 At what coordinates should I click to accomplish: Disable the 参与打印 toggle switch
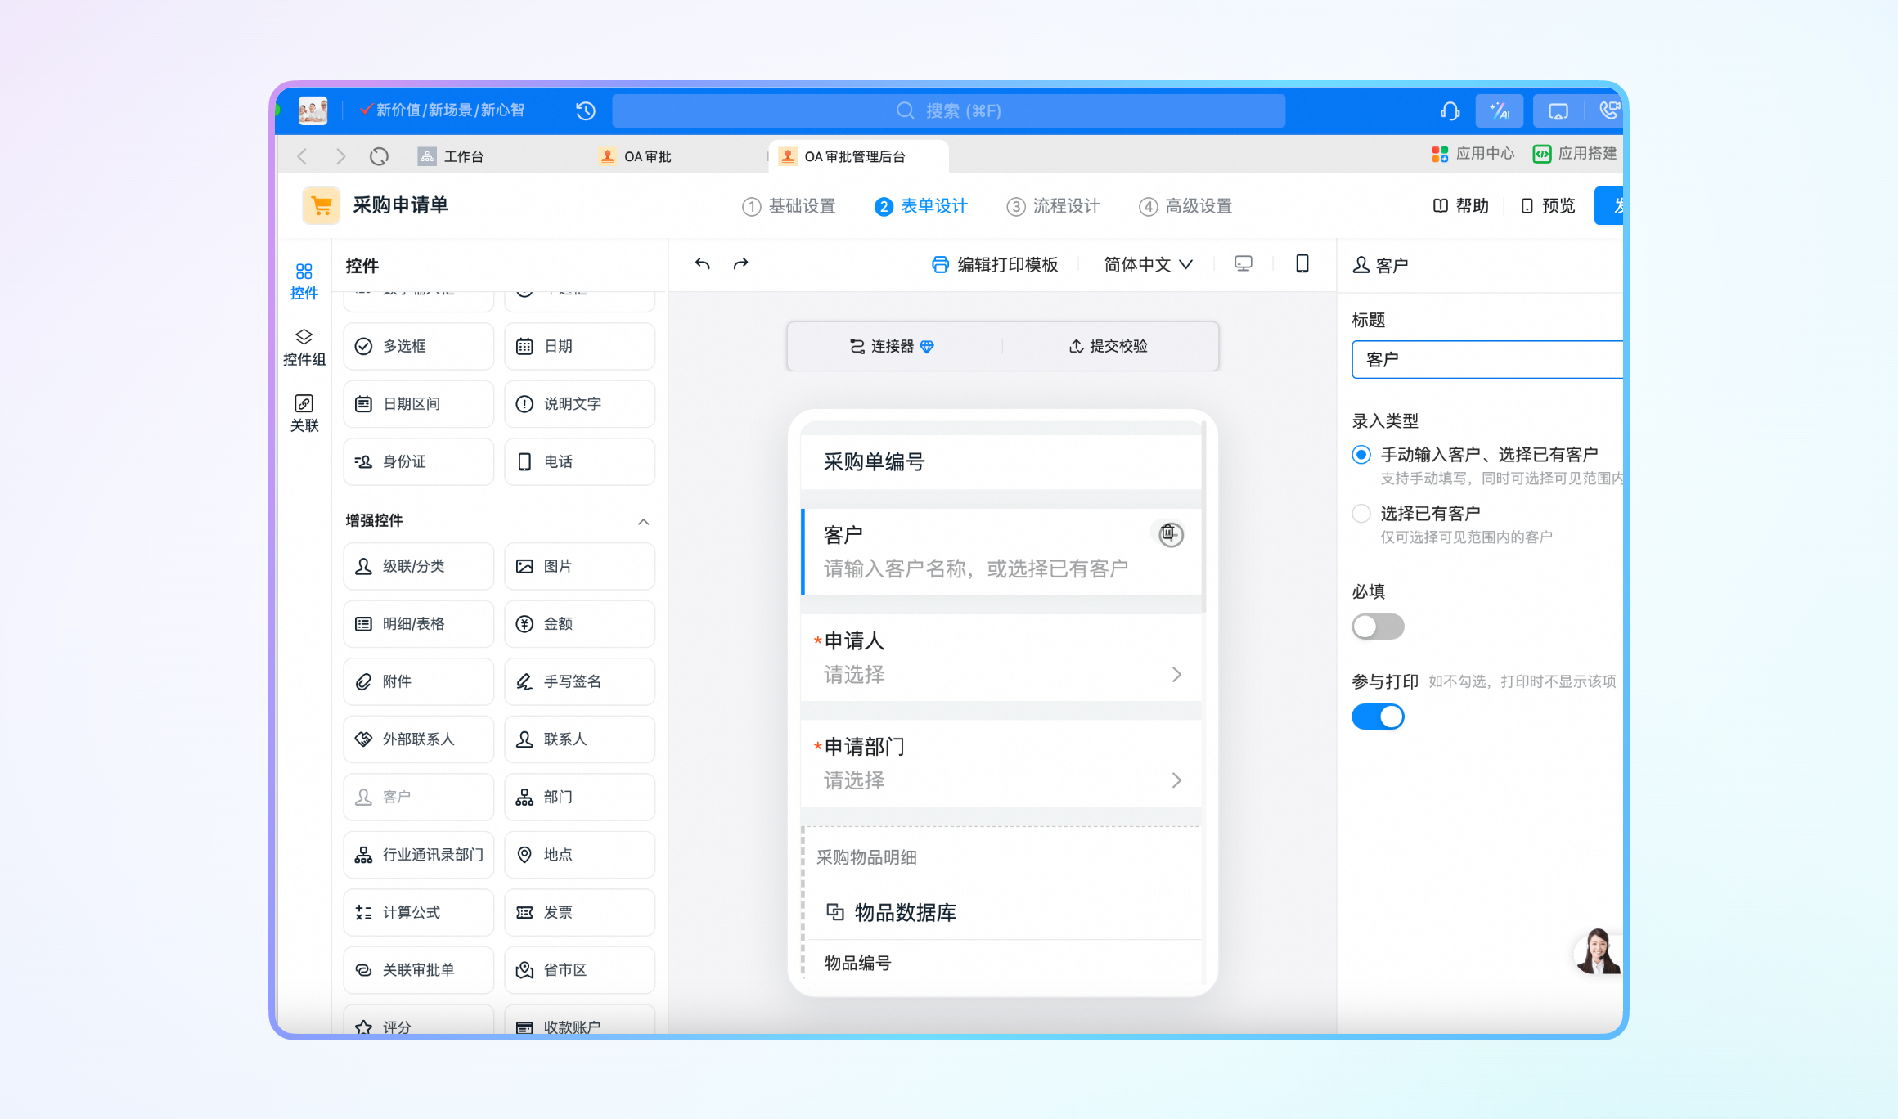point(1378,717)
